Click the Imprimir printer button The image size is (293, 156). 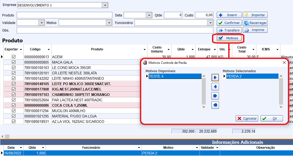255,30
